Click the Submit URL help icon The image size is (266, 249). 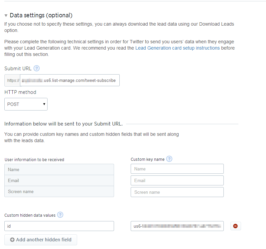pos(37,69)
